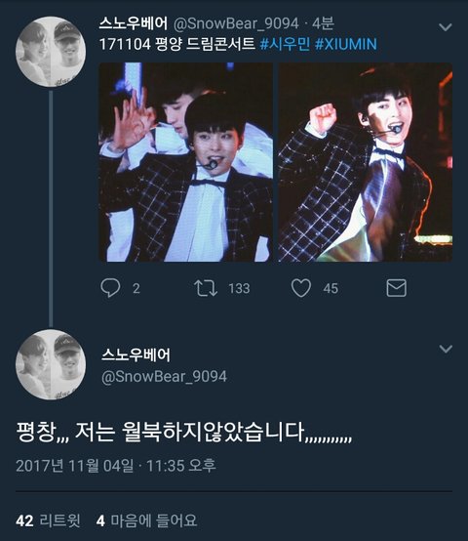Open the @SnowBear_9094 handle in the top tweet
The width and height of the screenshot is (468, 541).
pyautogui.click(x=236, y=23)
